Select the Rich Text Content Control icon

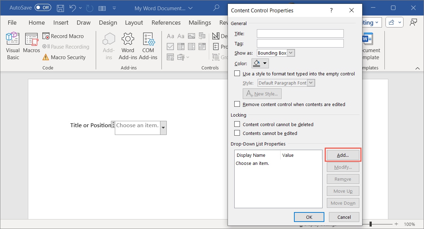170,36
